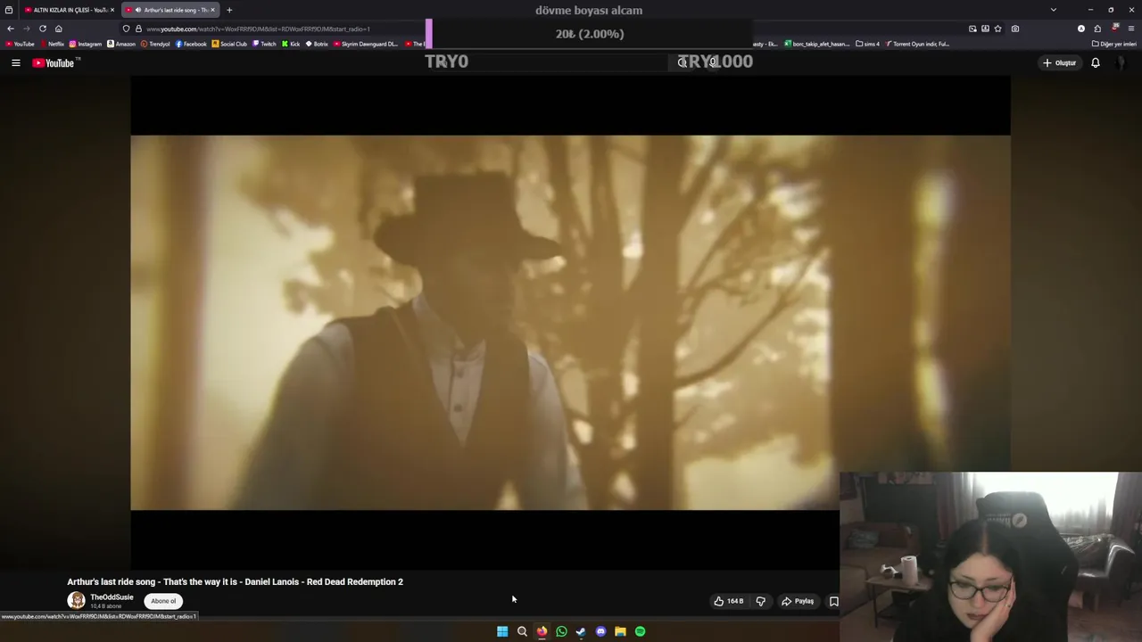The height and width of the screenshot is (642, 1142).
Task: Focus the youtube.com URL address bar
Action: coord(259,29)
